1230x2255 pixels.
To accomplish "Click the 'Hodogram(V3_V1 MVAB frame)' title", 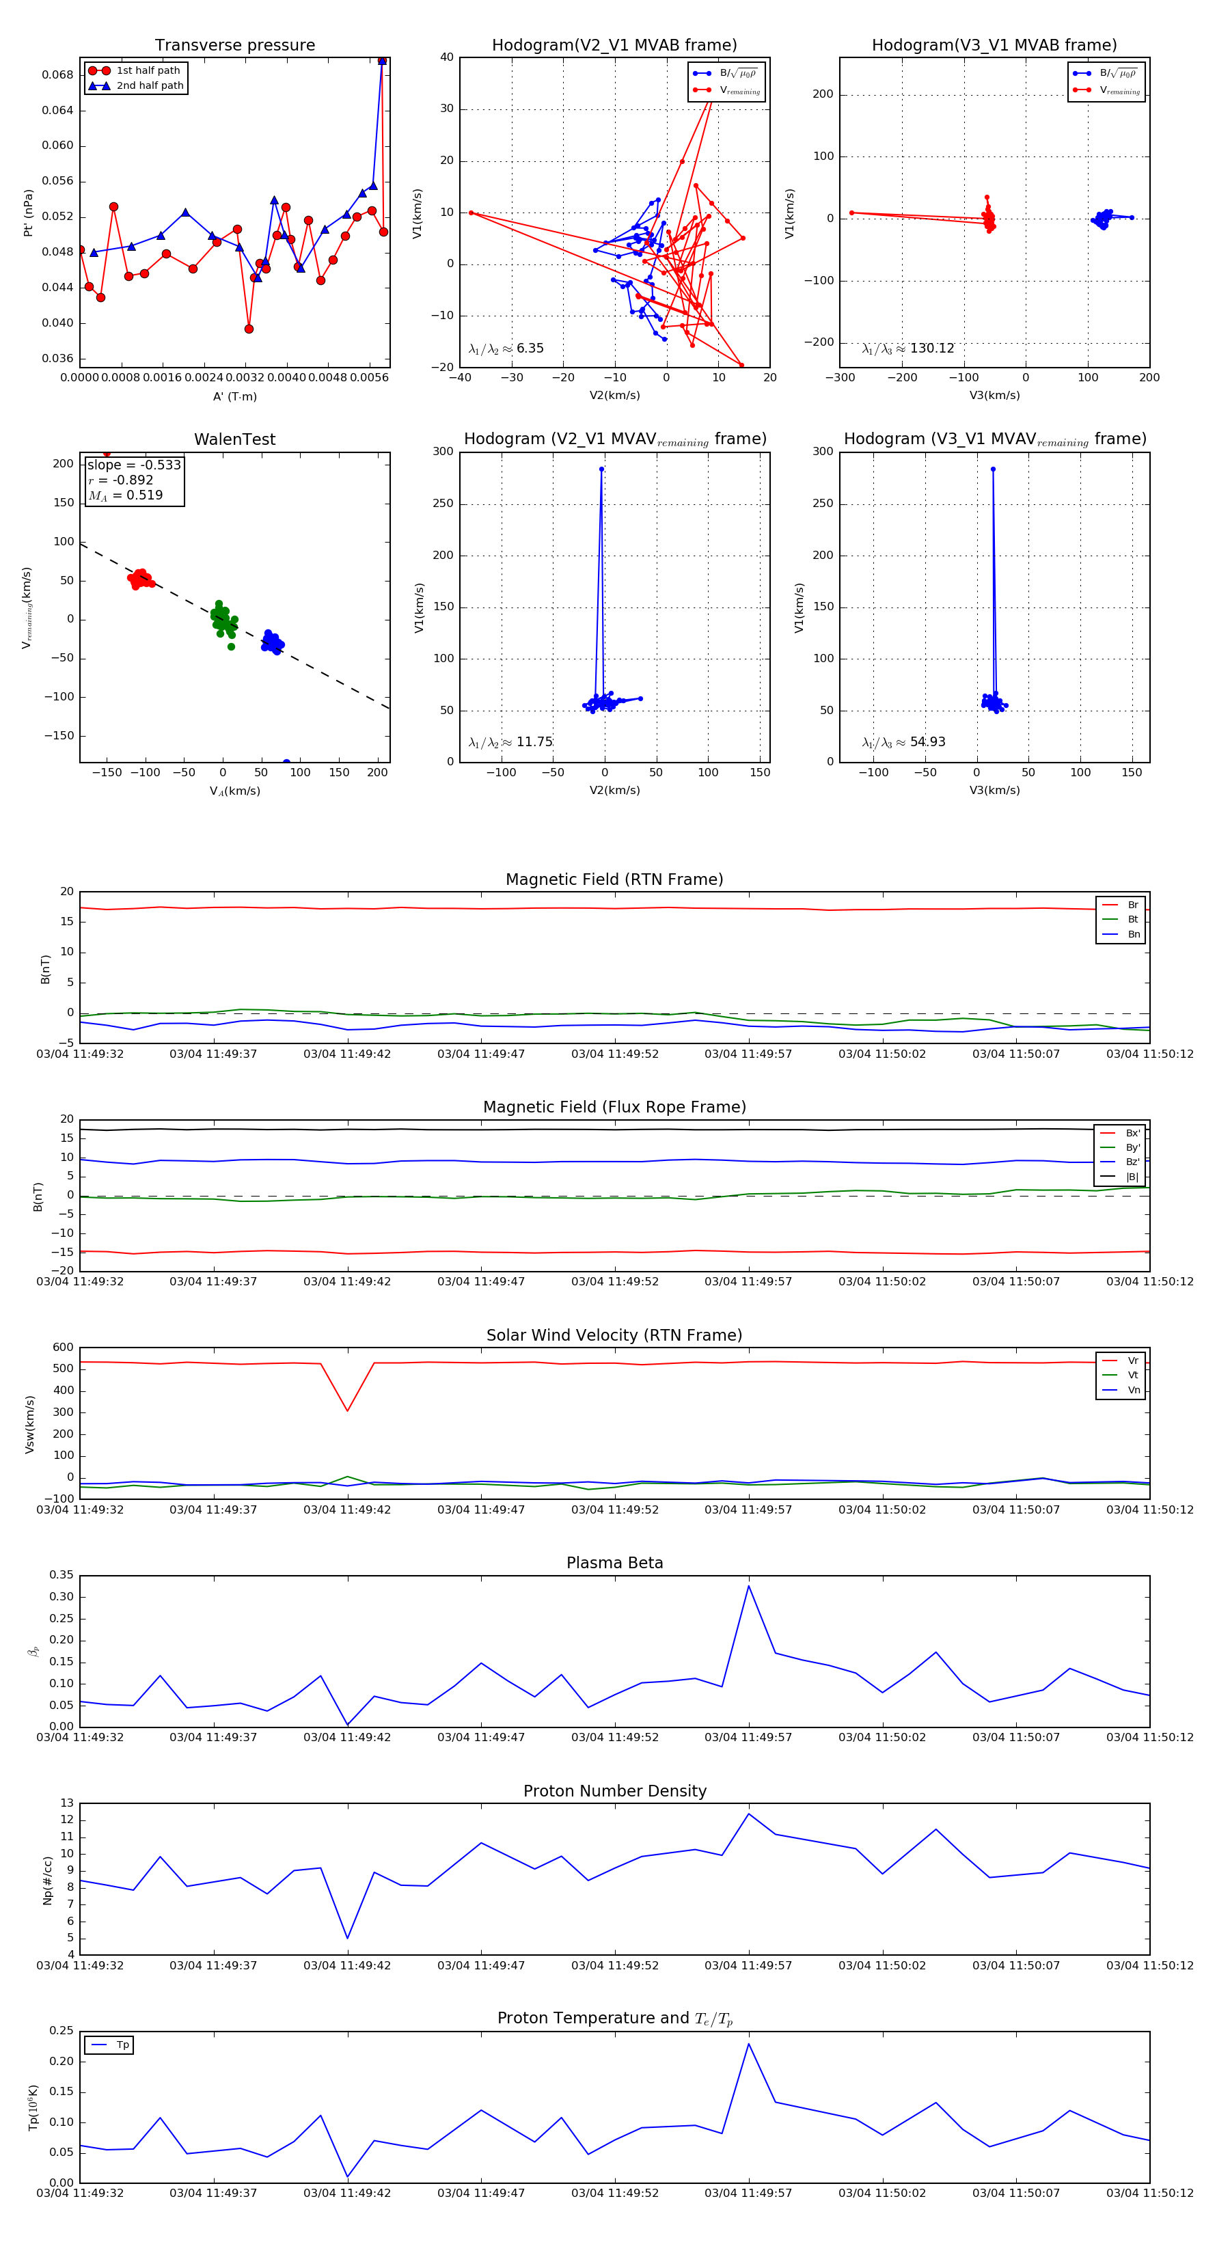I will pos(994,46).
